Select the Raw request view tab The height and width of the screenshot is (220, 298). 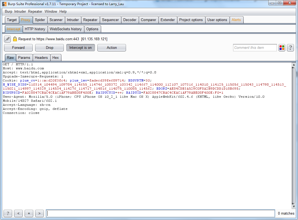11,58
